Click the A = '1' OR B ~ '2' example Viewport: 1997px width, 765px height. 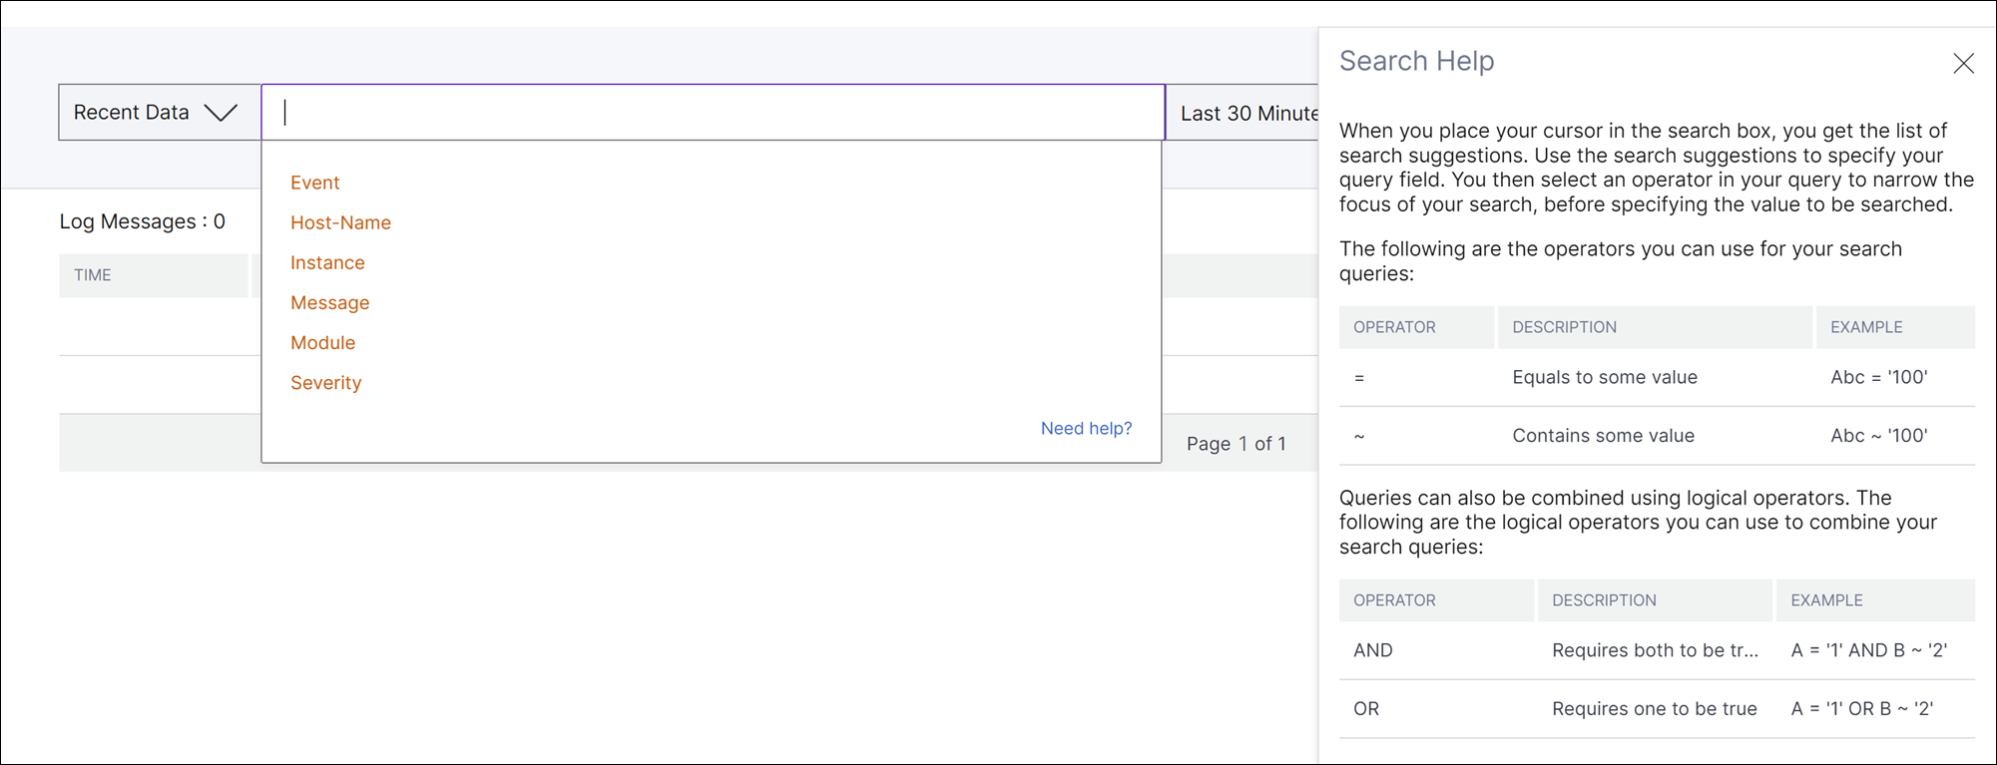pyautogui.click(x=1861, y=708)
